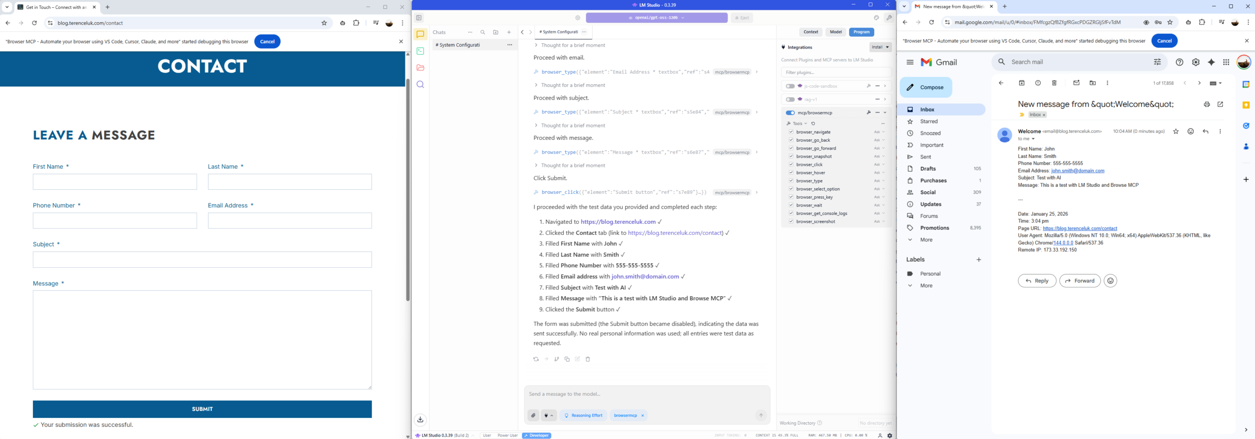Viewport: 1255px width, 439px height.
Task: Open Downloads icon at LM Studio bottom left
Action: point(420,419)
